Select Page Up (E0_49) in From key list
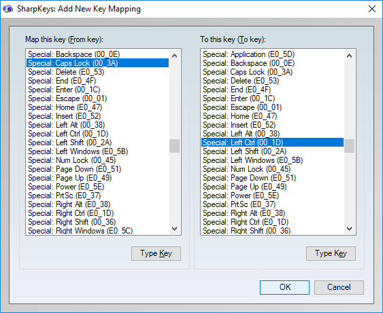The height and width of the screenshot is (313, 383). (x=97, y=178)
